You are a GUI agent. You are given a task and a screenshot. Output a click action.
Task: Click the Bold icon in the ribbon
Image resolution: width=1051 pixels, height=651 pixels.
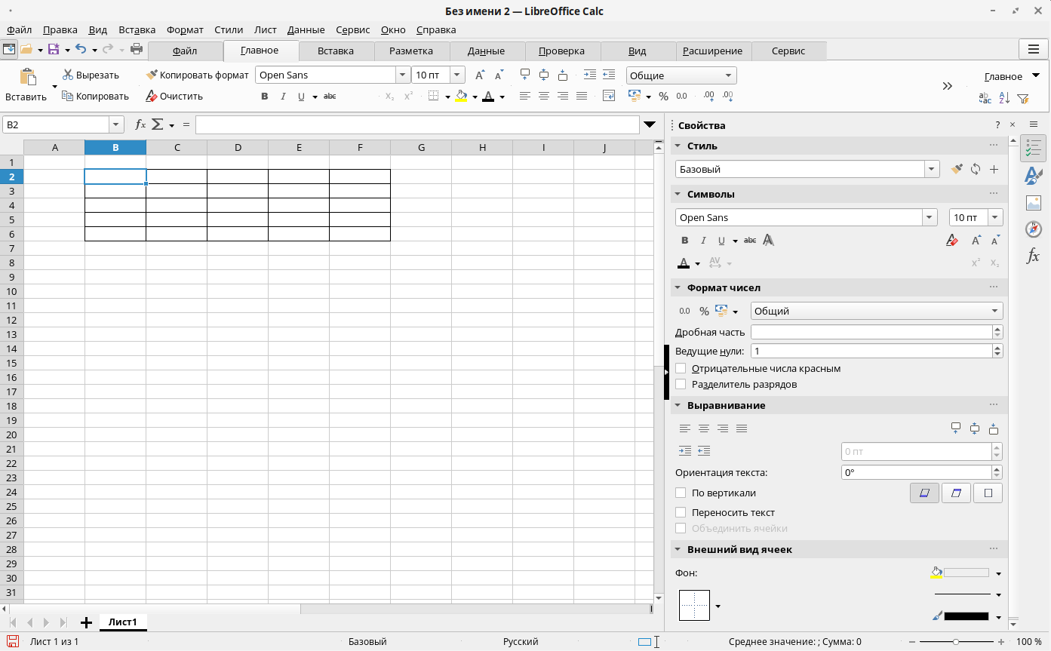[264, 97]
